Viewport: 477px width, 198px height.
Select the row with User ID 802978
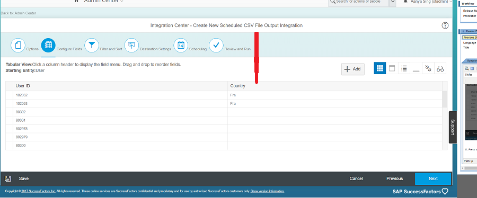click(x=224, y=129)
